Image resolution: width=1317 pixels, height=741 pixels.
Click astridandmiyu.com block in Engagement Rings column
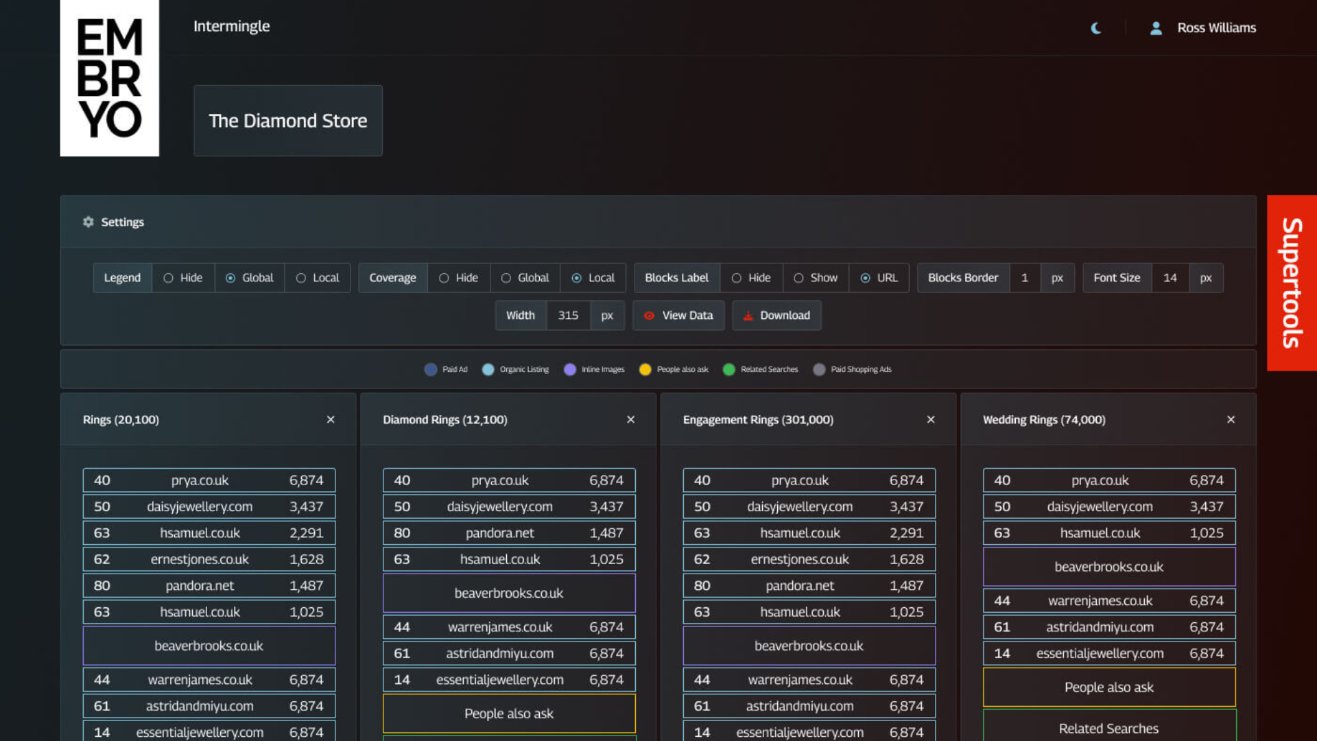[809, 706]
